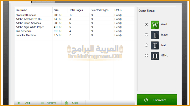Click total pages value 12
This screenshot has height=106, width=190.
(71, 15)
